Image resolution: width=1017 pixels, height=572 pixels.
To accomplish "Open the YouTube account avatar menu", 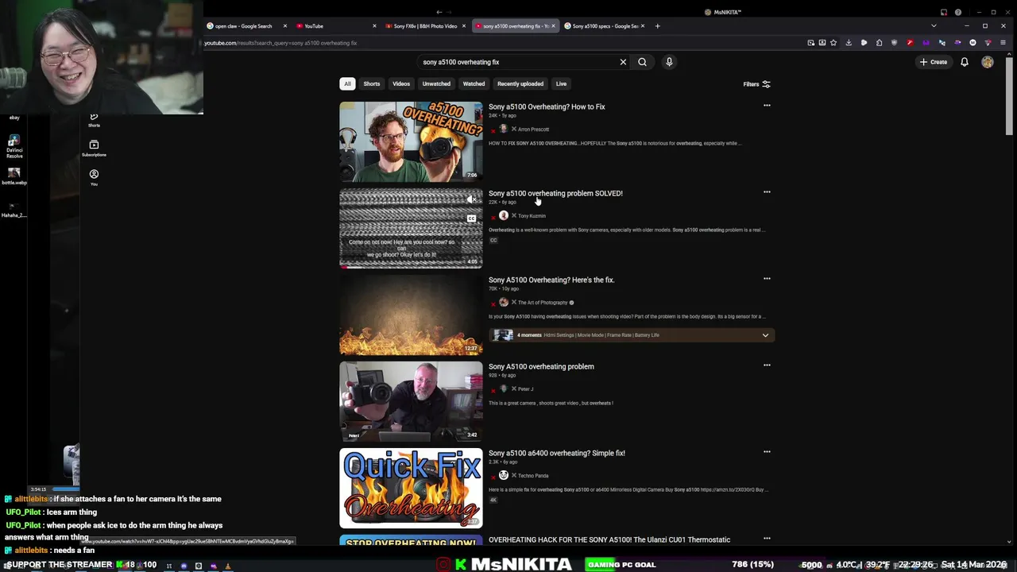I will (987, 62).
